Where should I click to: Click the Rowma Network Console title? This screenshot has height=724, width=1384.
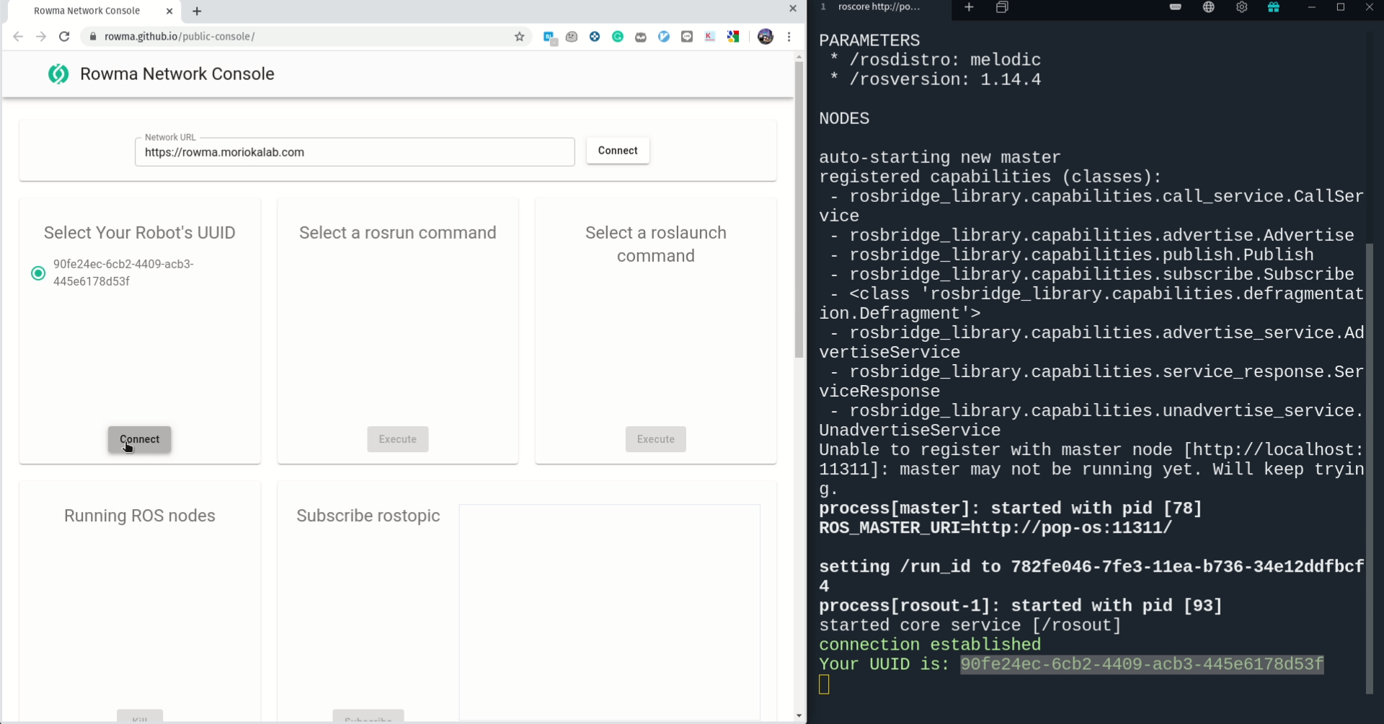pyautogui.click(x=177, y=74)
